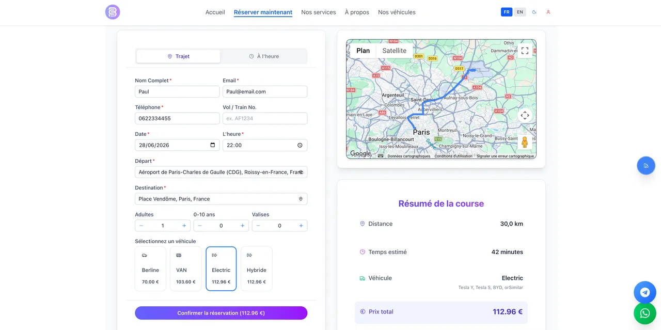Viewport: 661px width, 330px height.
Task: Click the blue floating side button
Action: click(x=646, y=166)
